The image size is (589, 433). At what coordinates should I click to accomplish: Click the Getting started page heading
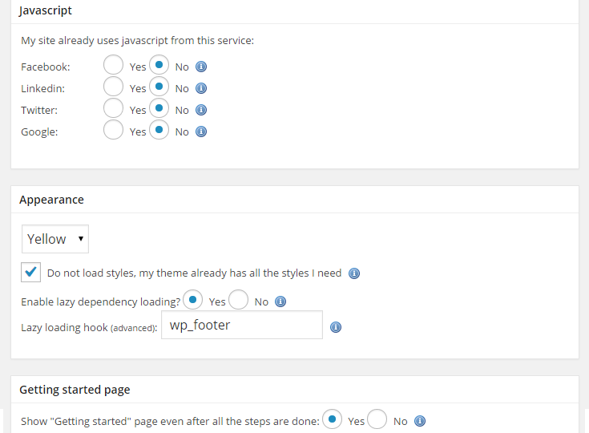pos(75,390)
